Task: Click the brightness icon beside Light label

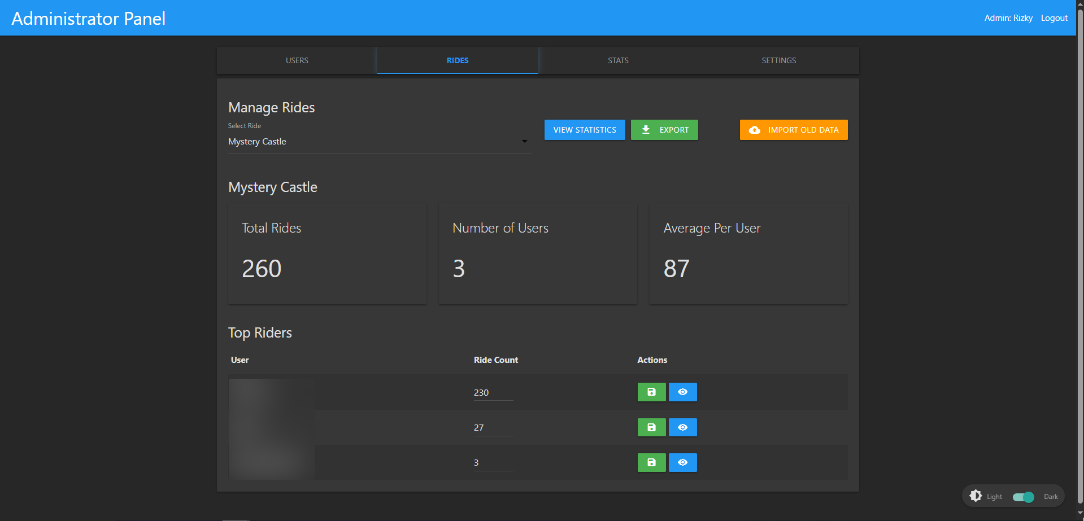Action: pos(976,496)
